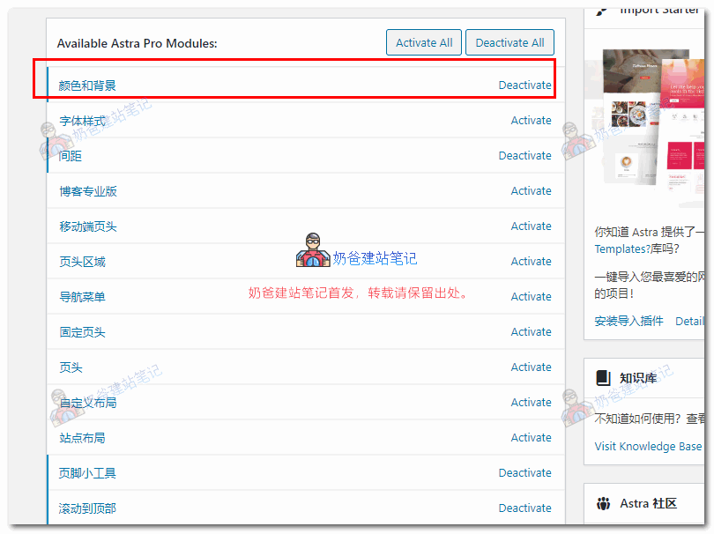Screen dimensions: 714x534
Task: Click the 安装导入插件 link
Action: click(628, 321)
